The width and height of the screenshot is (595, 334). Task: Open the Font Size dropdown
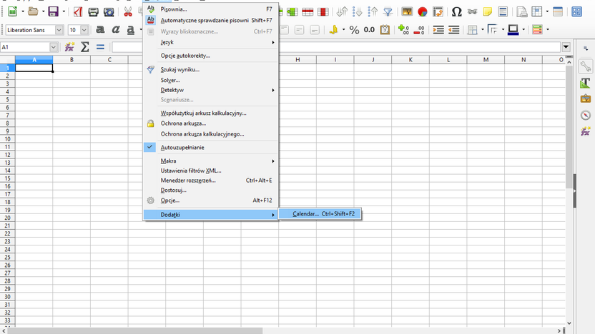click(x=84, y=29)
